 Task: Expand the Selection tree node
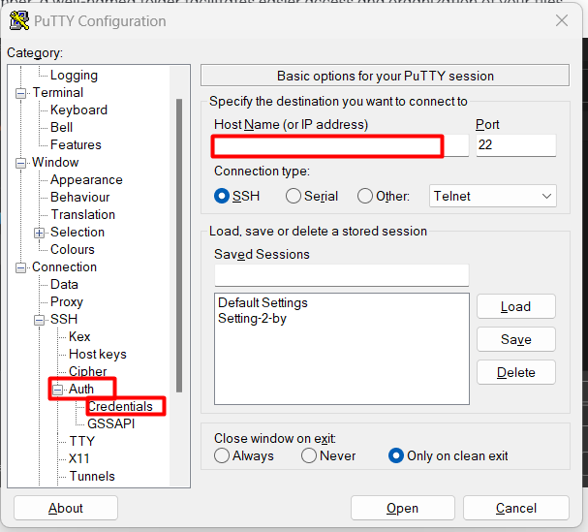[x=39, y=233]
